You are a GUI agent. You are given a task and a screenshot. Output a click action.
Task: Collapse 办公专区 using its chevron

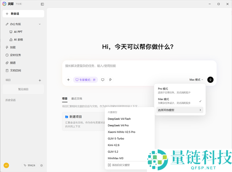(40, 24)
